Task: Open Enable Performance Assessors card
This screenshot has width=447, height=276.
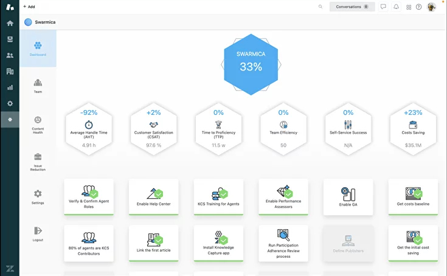Action: click(x=283, y=197)
